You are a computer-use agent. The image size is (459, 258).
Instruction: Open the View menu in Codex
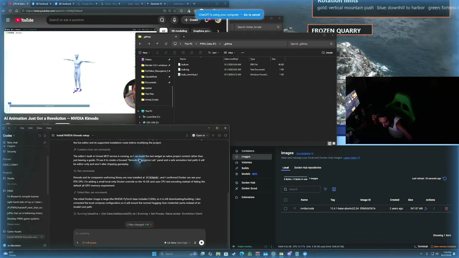pyautogui.click(x=39, y=128)
